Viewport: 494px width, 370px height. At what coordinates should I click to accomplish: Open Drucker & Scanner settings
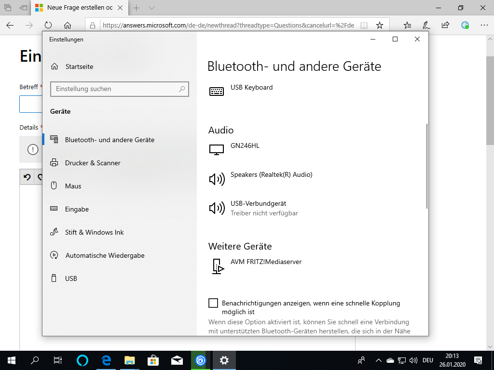coord(93,163)
